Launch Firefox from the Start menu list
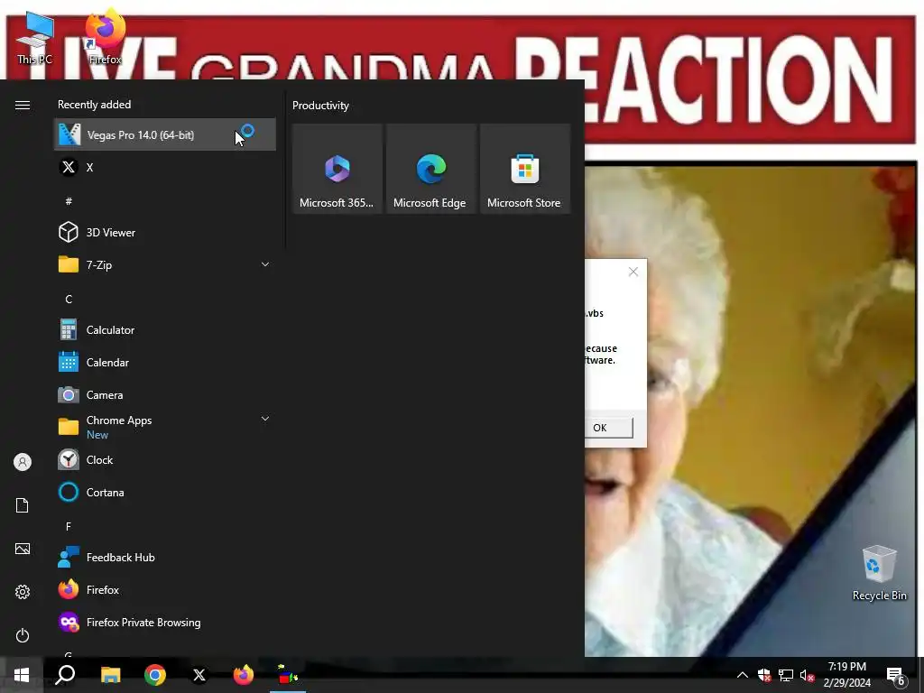Screen dimensions: 924x693 (164, 589)
